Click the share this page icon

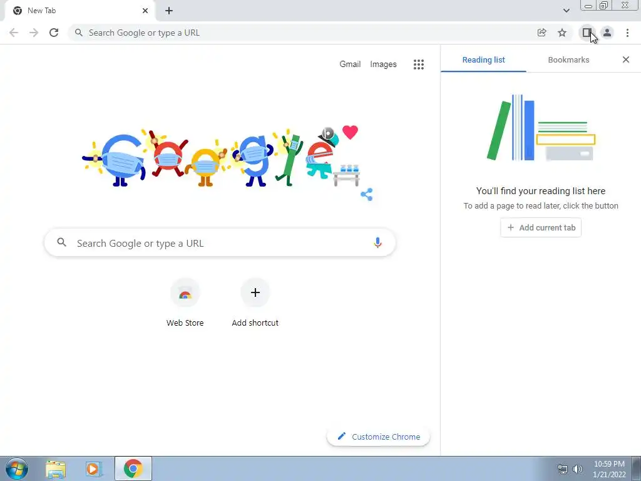(x=541, y=33)
